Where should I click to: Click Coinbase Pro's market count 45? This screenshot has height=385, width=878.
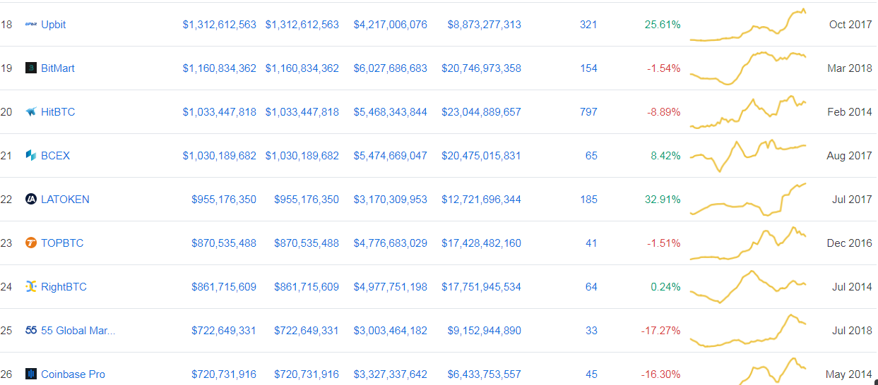(591, 374)
